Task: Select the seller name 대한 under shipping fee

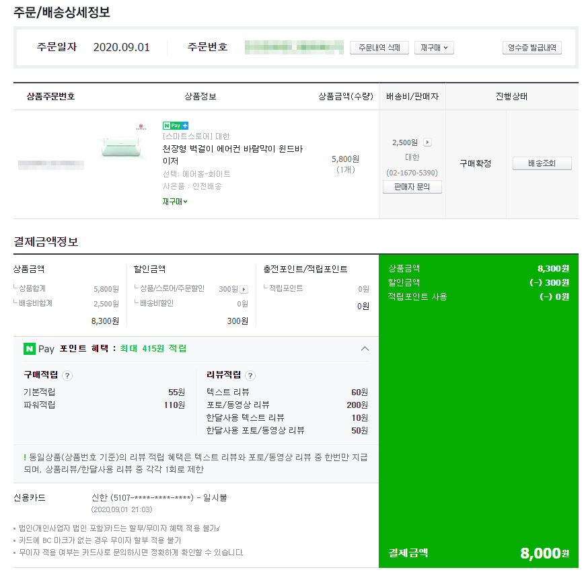Action: point(412,157)
